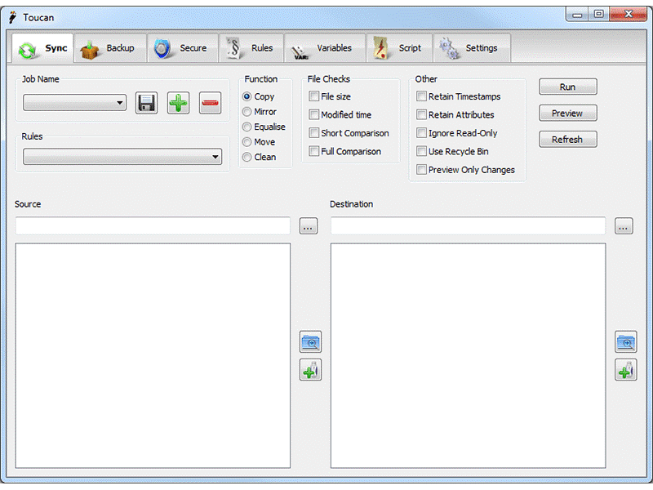The image size is (653, 490).
Task: Expand all Source folders with magnifier icon
Action: coord(310,342)
